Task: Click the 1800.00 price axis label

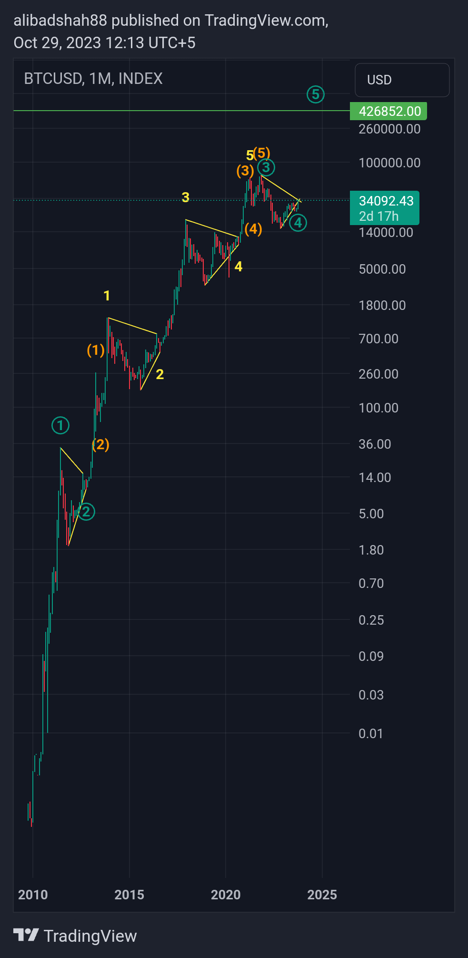Action: pyautogui.click(x=382, y=305)
